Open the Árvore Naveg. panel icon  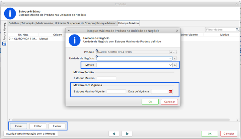(4, 44)
